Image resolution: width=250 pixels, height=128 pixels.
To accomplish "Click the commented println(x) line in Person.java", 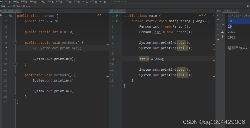I will (x=57, y=48).
